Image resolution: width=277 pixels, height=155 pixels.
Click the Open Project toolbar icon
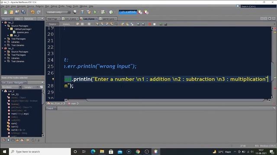(17, 12)
